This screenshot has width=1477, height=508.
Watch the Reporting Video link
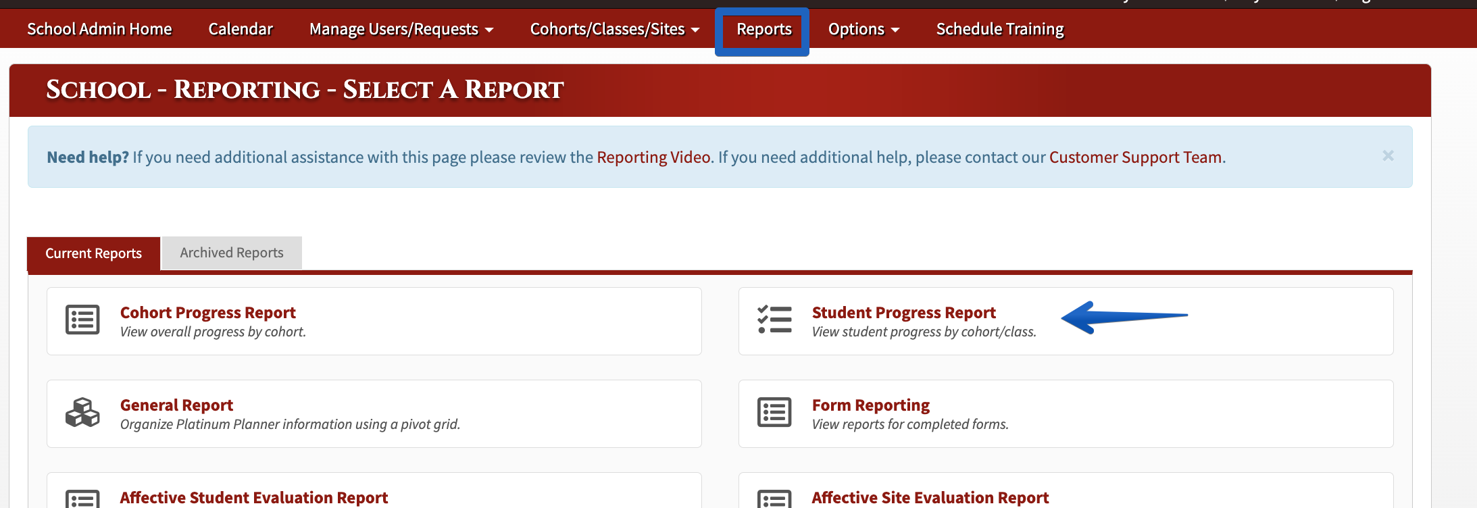point(653,157)
